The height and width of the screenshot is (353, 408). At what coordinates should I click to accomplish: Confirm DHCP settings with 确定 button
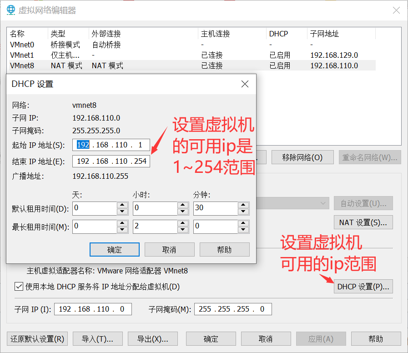(115, 250)
